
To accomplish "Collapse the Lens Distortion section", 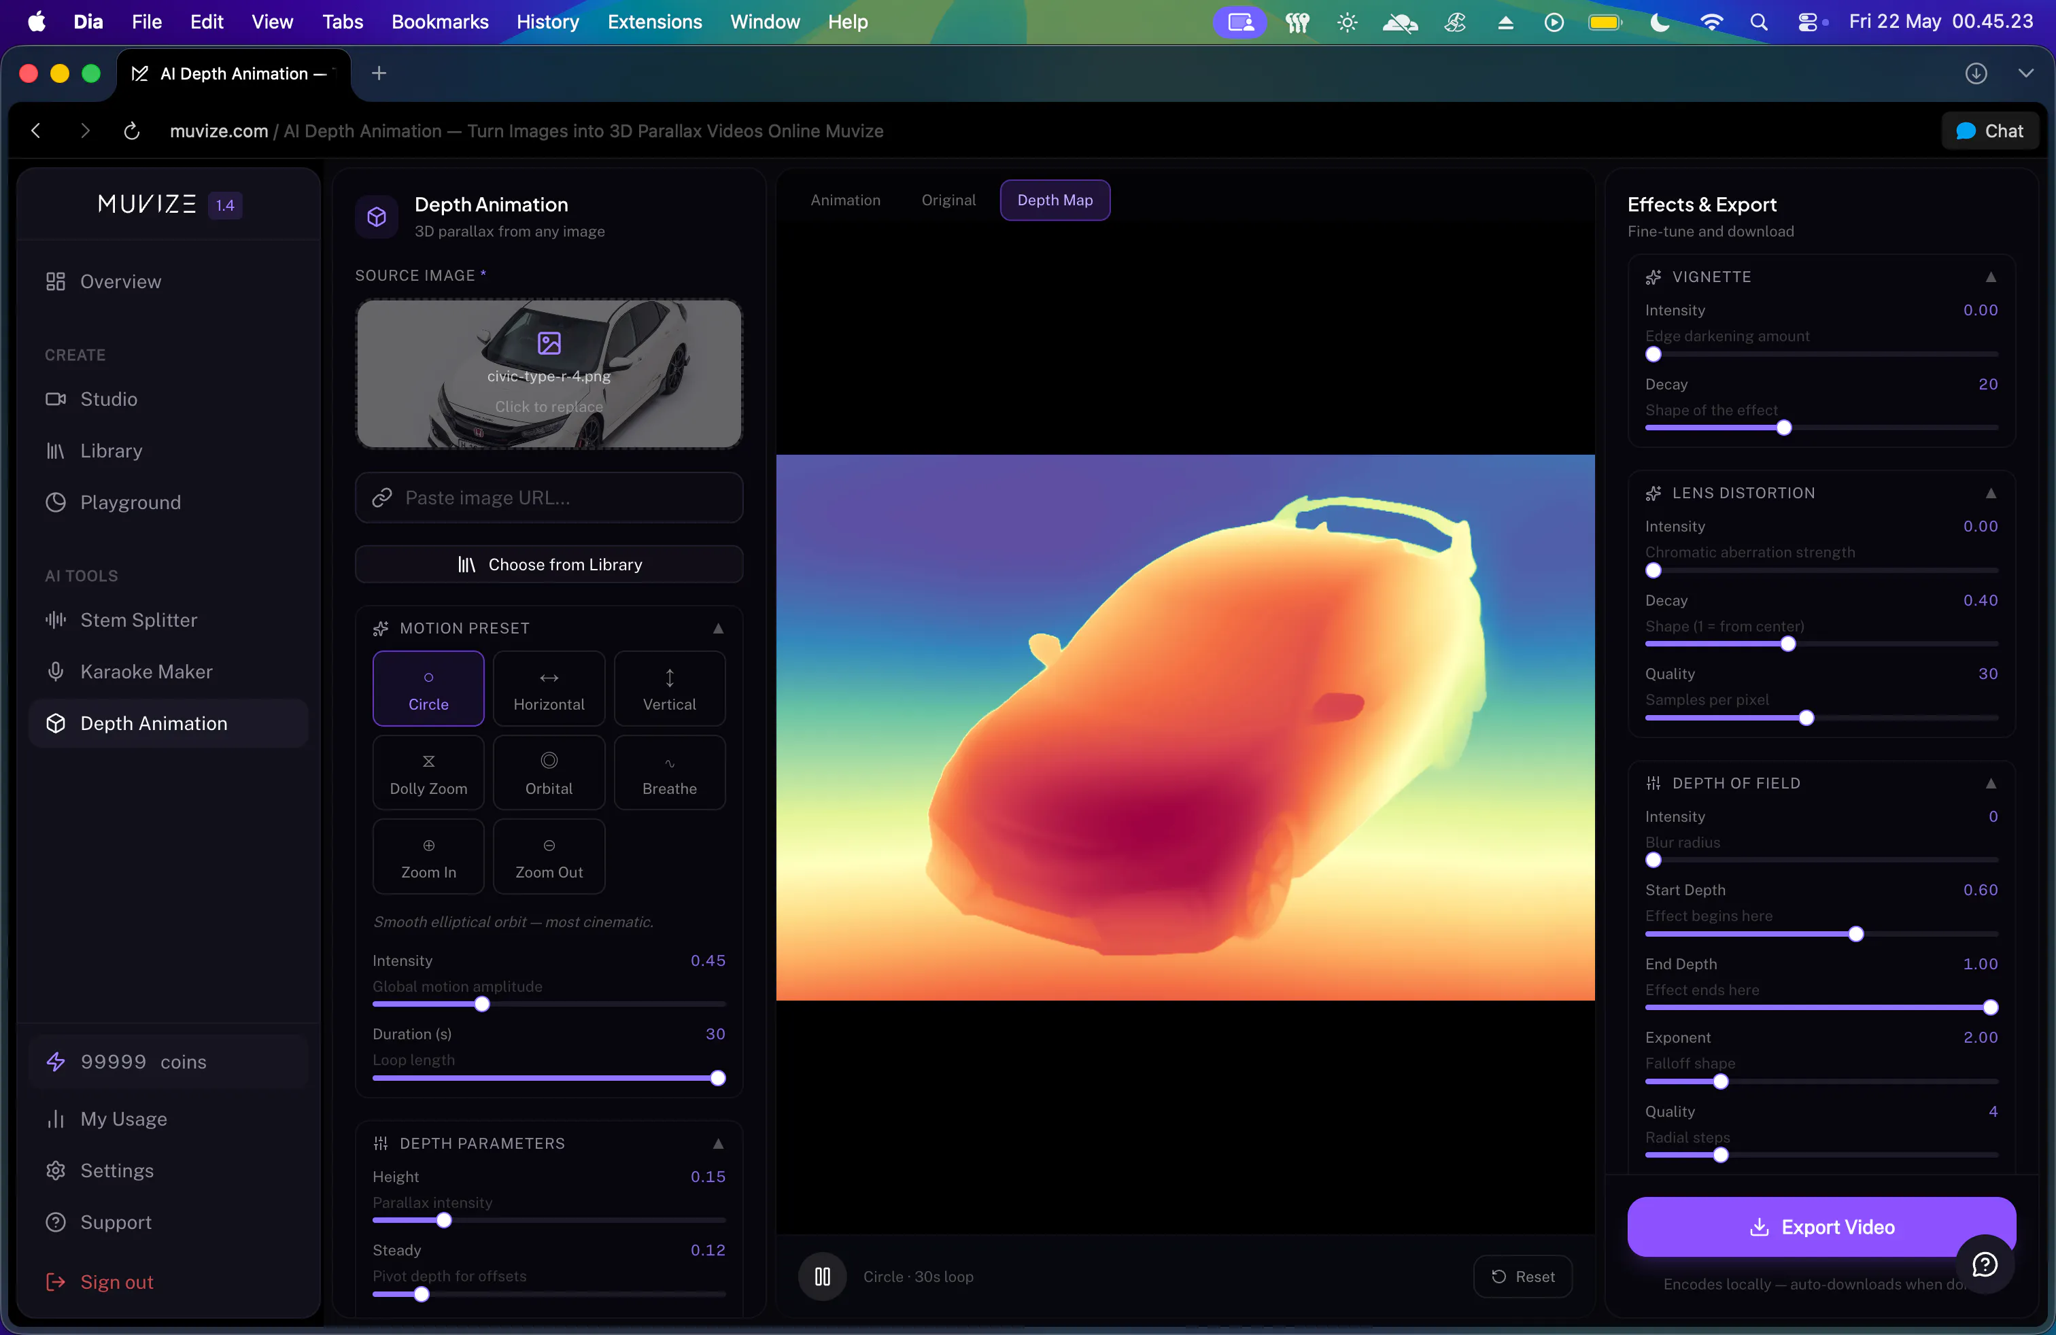I will [x=1990, y=493].
